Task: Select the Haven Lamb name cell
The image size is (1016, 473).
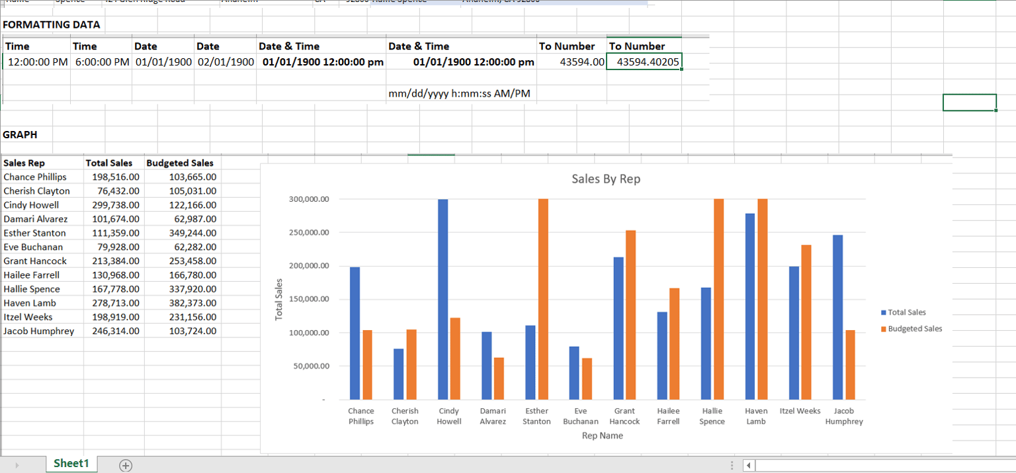Action: click(42, 303)
